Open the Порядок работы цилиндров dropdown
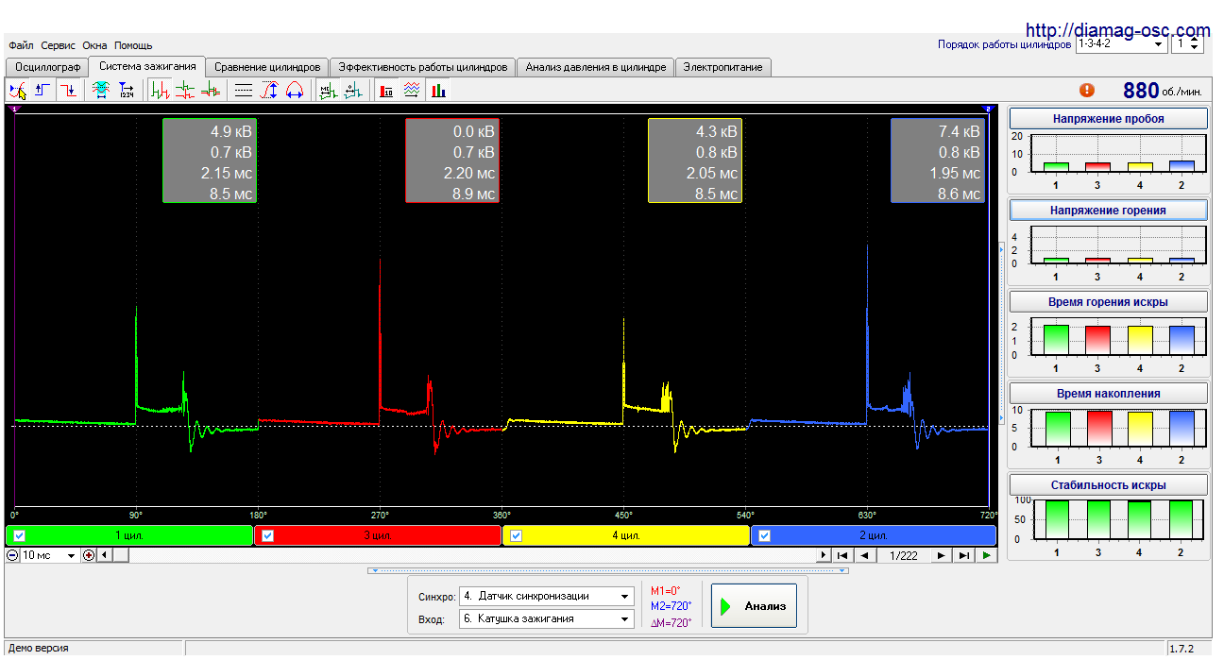This screenshot has height=660, width=1224. click(1121, 43)
